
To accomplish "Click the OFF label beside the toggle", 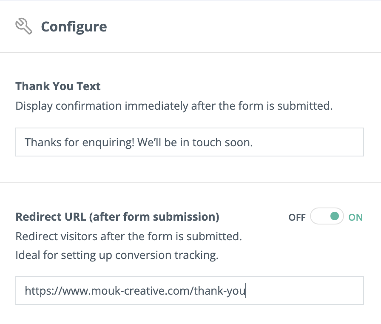I will (297, 217).
